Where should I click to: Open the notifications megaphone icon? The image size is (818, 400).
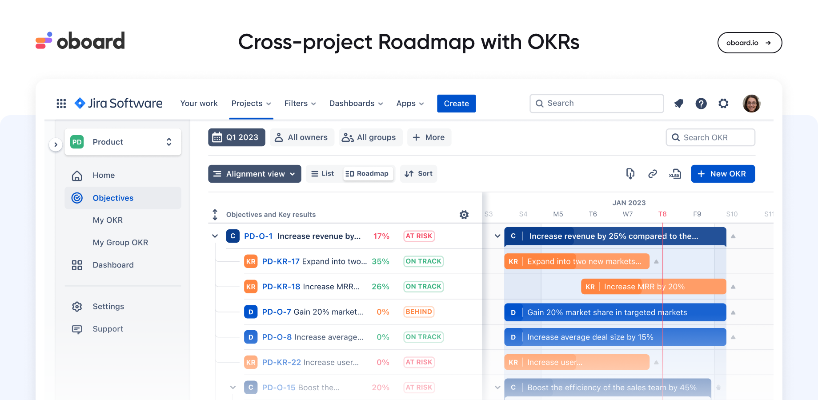[x=678, y=104]
